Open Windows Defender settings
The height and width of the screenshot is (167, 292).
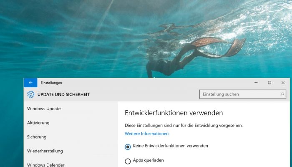click(x=46, y=165)
